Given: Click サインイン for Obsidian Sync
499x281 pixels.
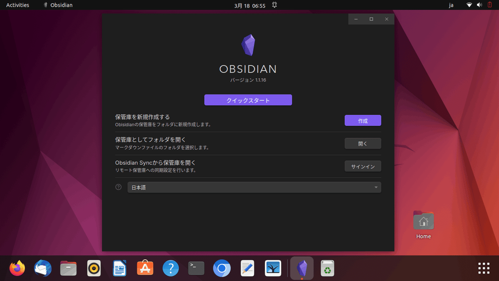Looking at the screenshot, I should tap(363, 166).
